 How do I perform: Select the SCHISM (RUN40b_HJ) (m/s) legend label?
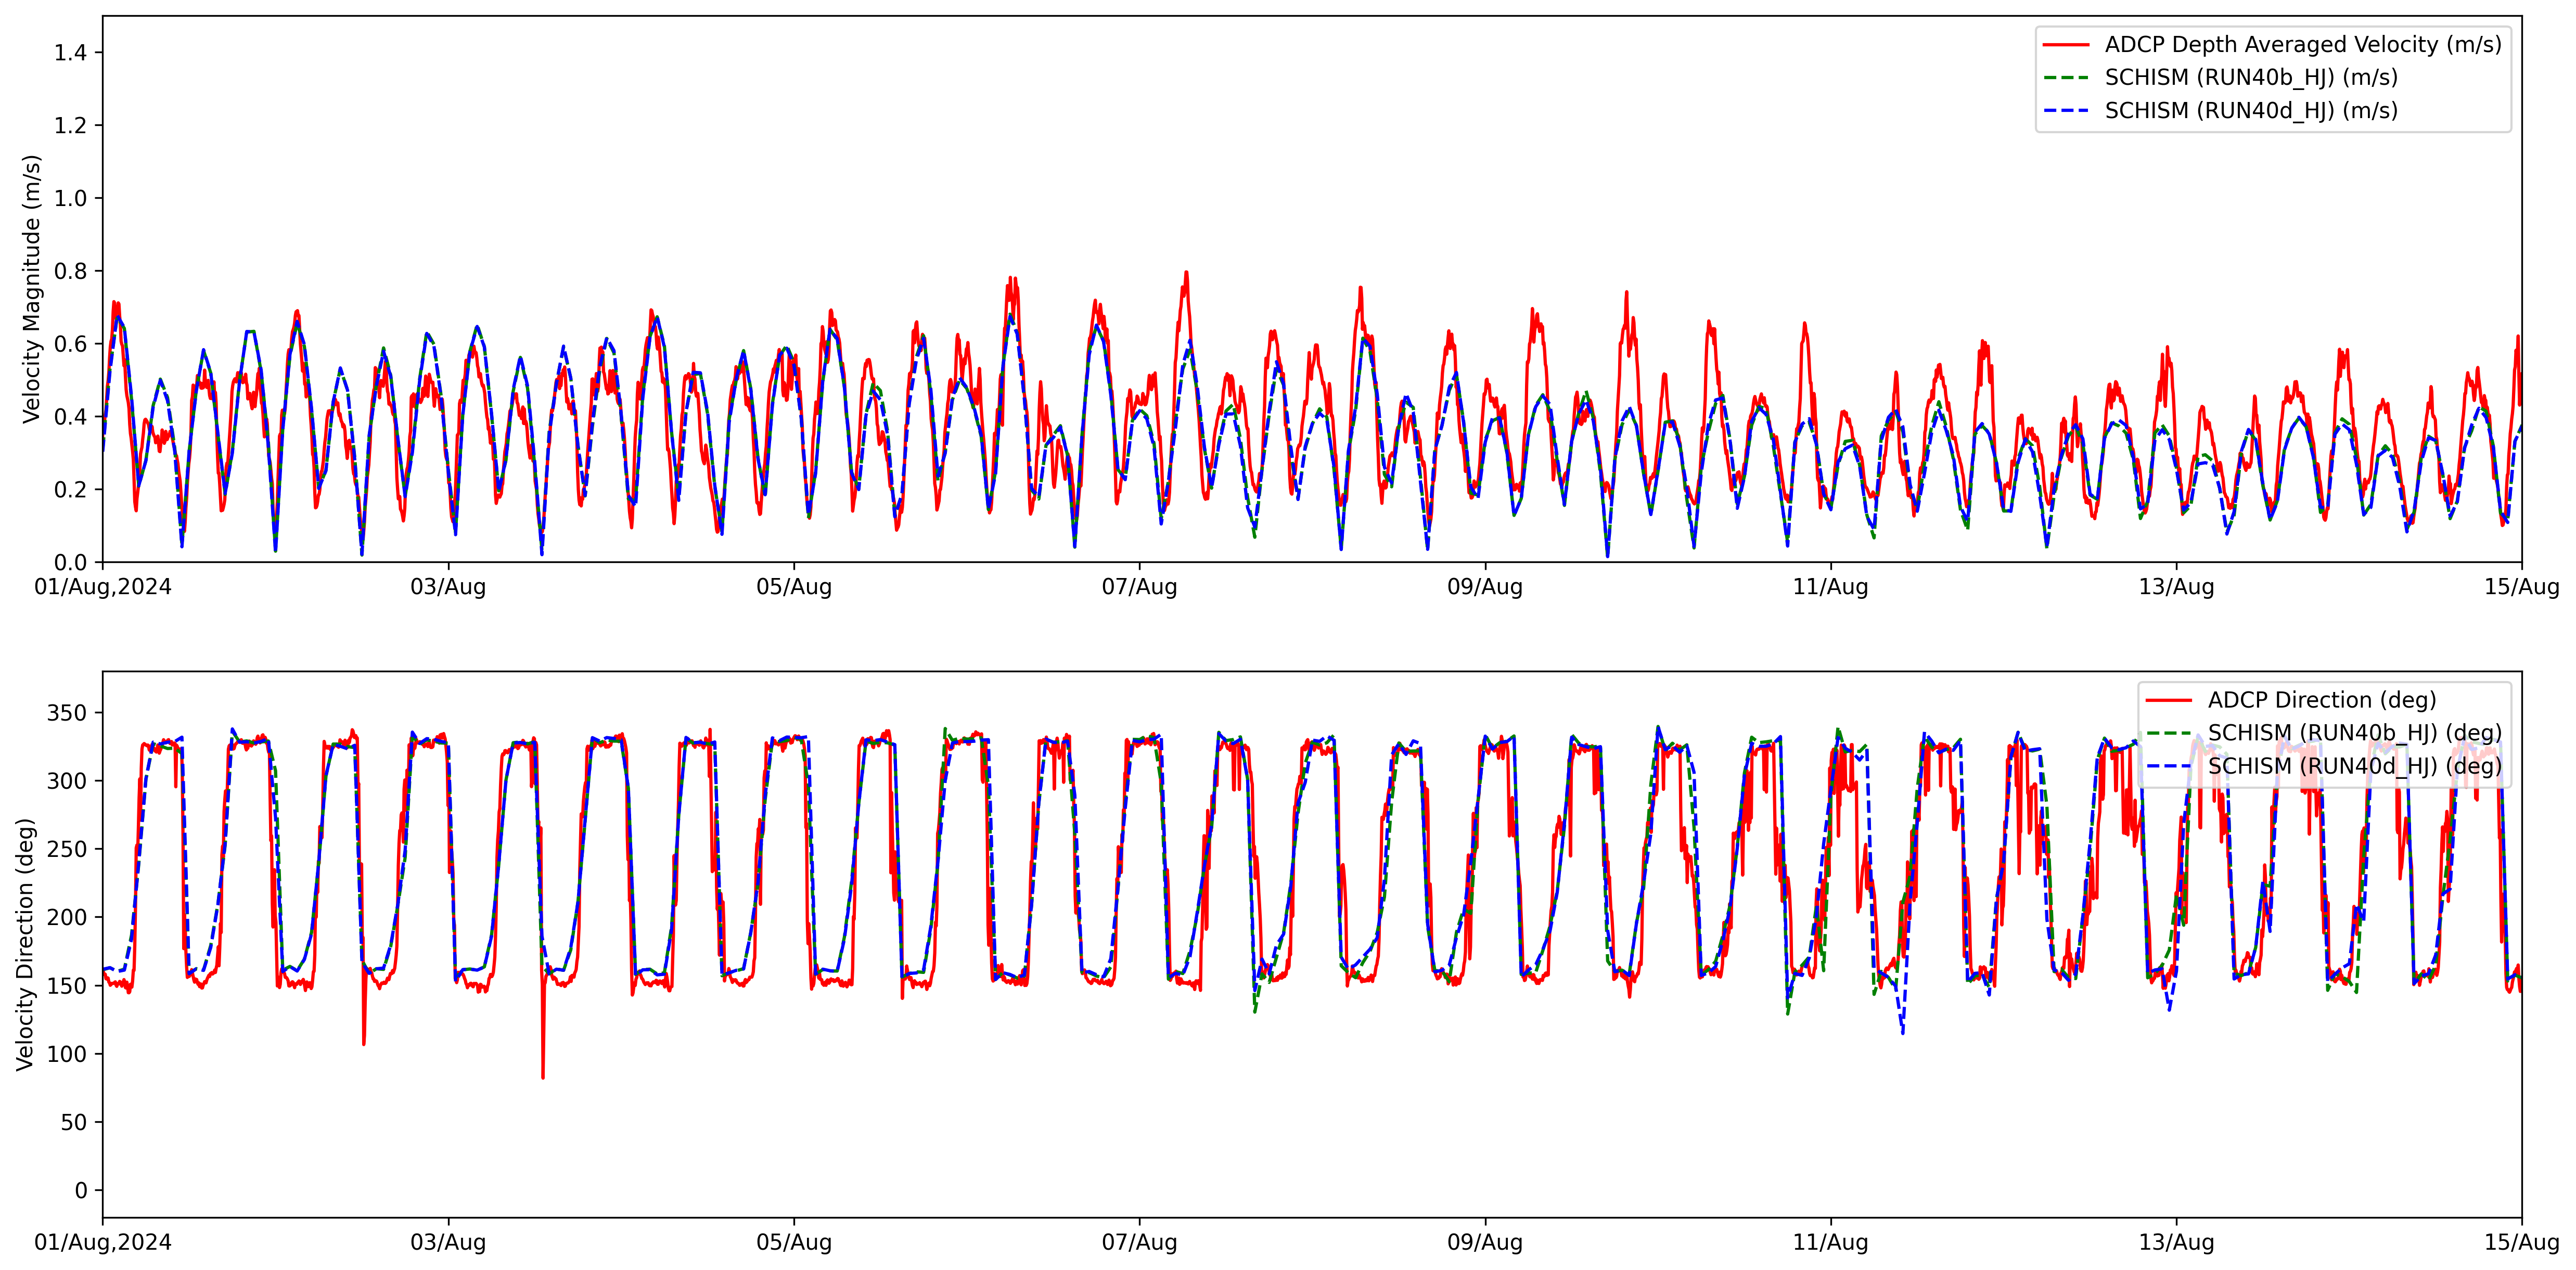(x=2250, y=78)
